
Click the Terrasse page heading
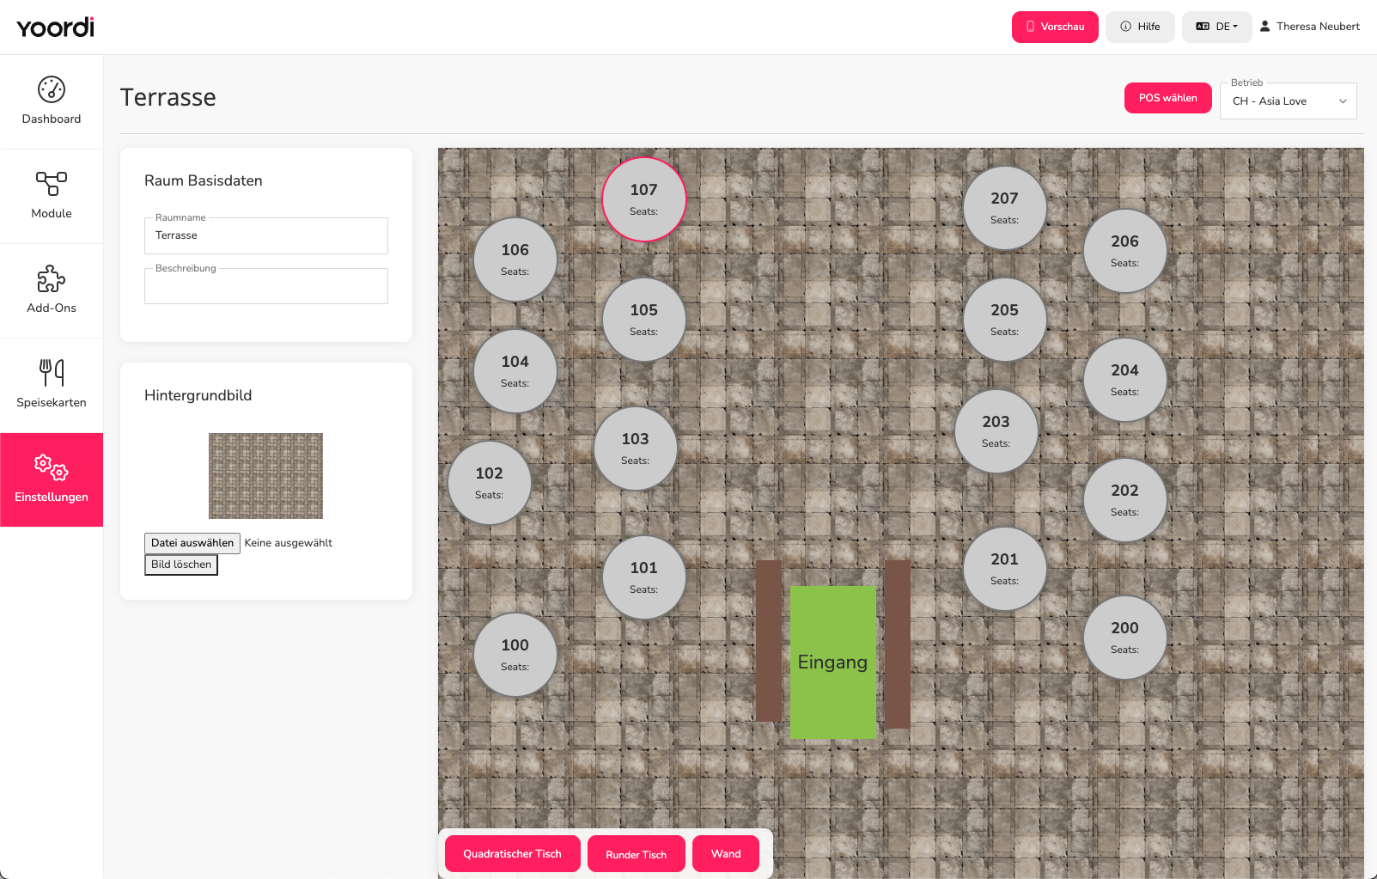click(x=168, y=97)
